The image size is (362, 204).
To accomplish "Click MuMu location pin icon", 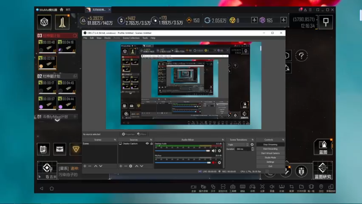I will tap(321, 187).
